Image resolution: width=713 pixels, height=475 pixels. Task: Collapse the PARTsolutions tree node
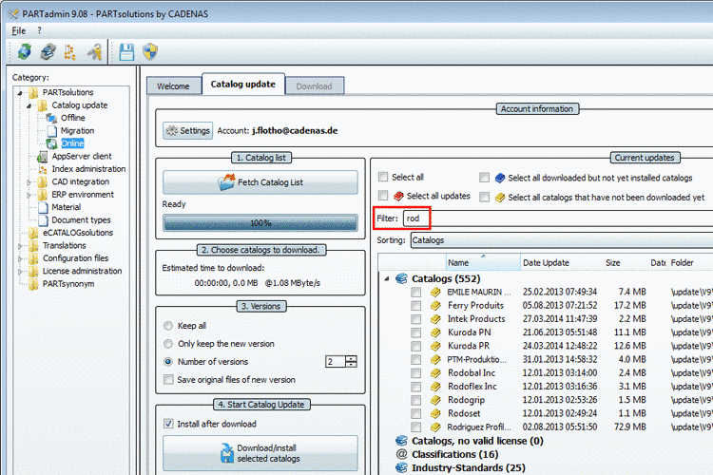click(20, 93)
